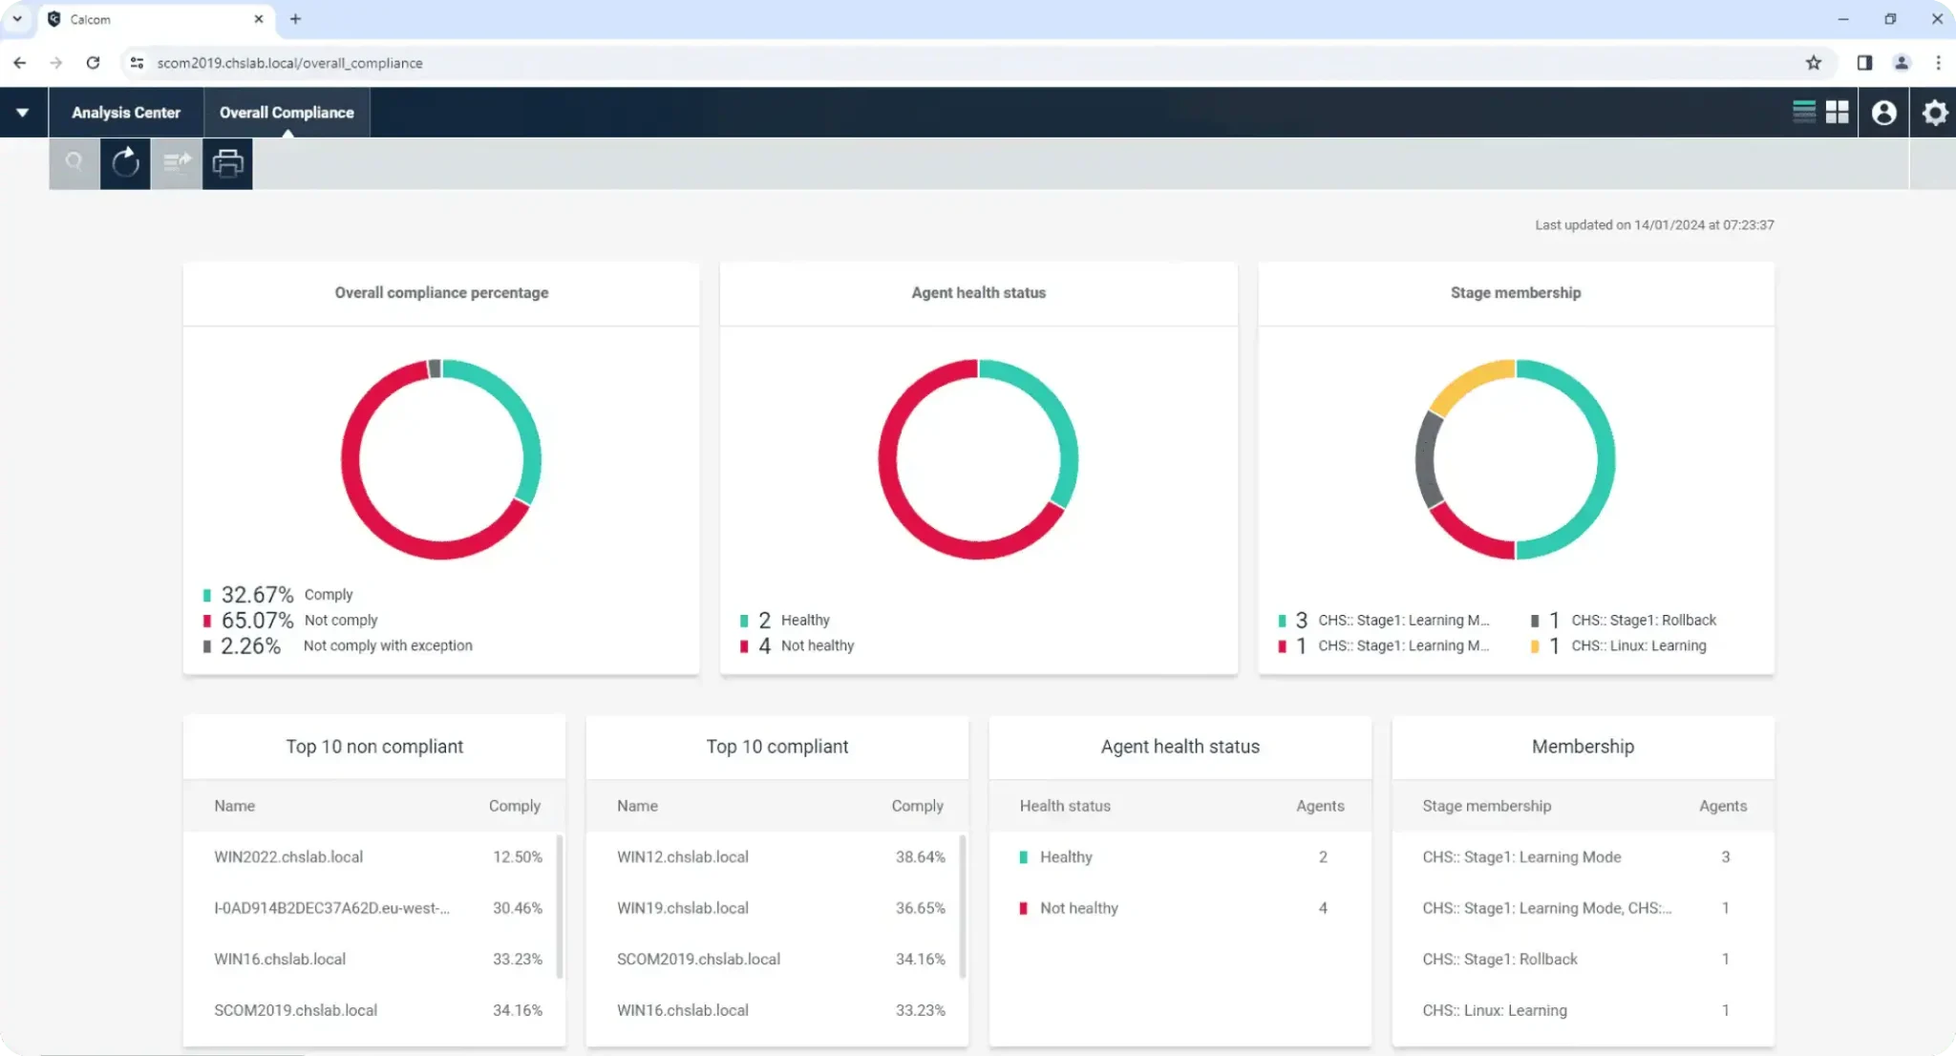This screenshot has width=1956, height=1056.
Task: Switch to grid view layout icon
Action: pos(1837,112)
